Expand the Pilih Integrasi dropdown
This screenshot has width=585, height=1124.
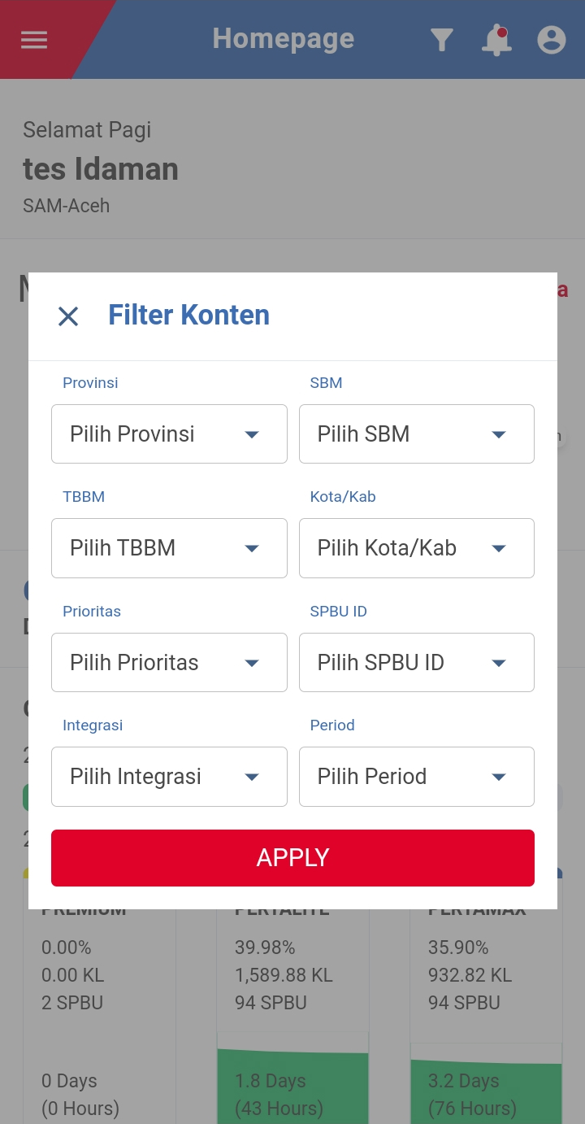click(x=169, y=777)
